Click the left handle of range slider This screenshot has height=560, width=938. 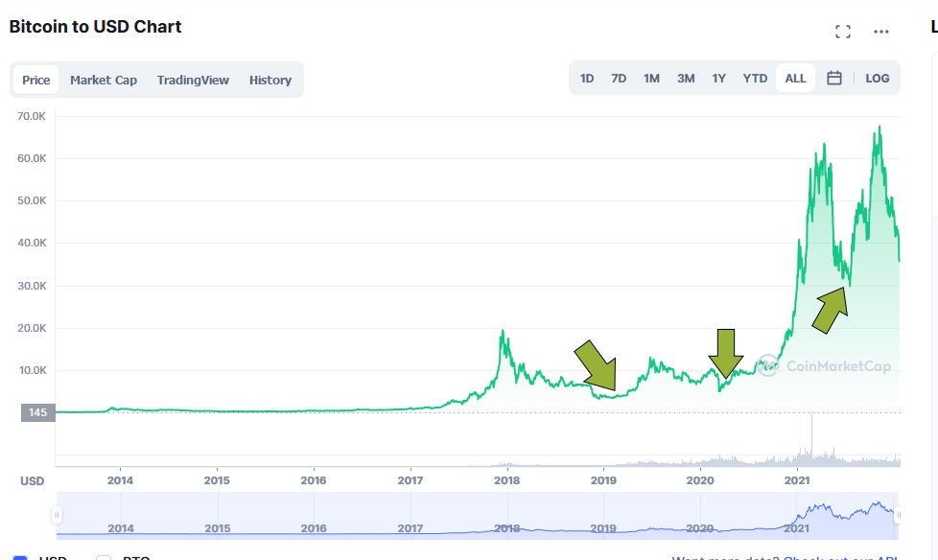[x=57, y=515]
